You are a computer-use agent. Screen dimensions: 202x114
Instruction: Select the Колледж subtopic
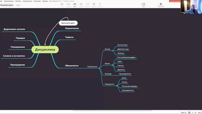point(108,74)
